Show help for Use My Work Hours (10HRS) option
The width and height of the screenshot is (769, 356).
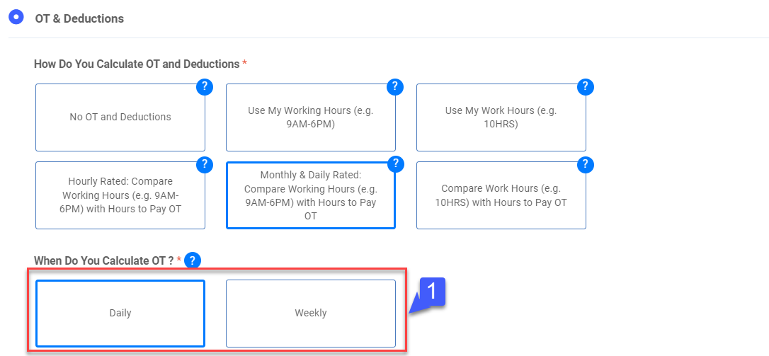click(x=585, y=87)
